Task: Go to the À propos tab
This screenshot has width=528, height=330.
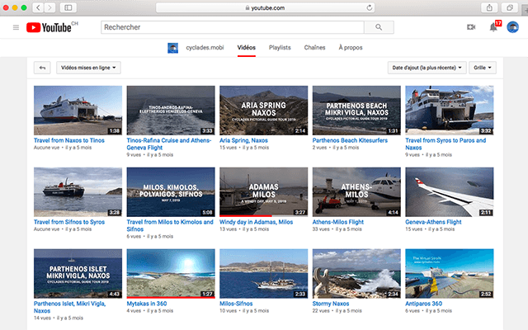Action: click(x=352, y=48)
